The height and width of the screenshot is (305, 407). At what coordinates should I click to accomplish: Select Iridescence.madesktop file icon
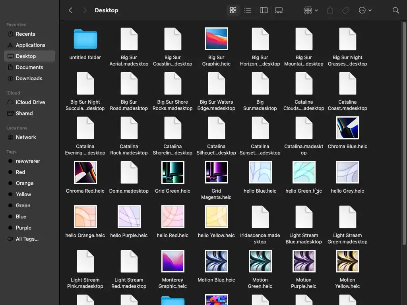260,217
